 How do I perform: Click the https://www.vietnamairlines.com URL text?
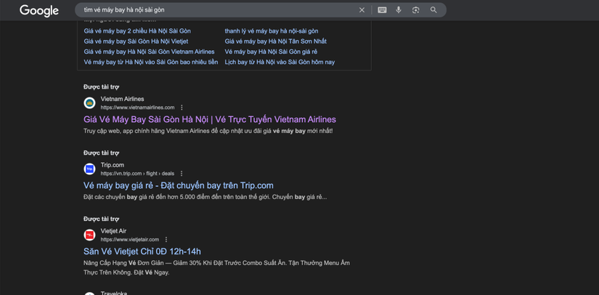(137, 108)
